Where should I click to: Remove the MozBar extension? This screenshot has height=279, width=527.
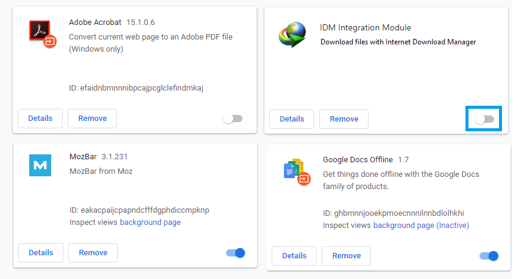(93, 253)
